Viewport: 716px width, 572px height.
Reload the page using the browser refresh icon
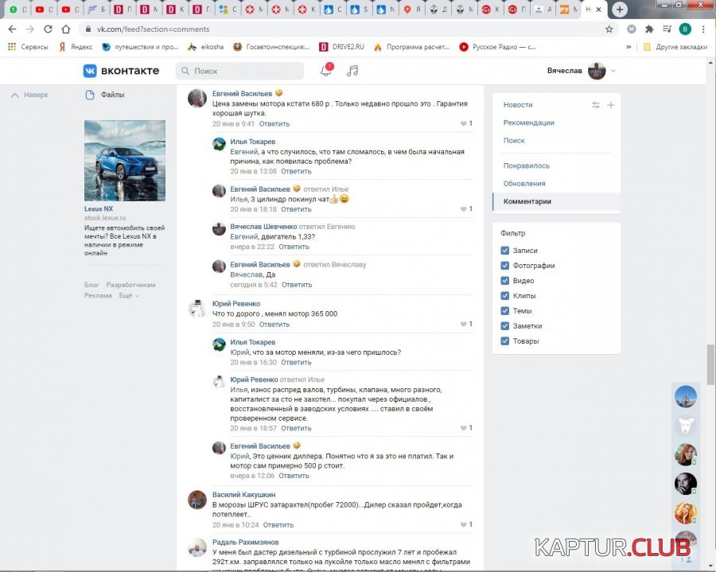(48, 29)
